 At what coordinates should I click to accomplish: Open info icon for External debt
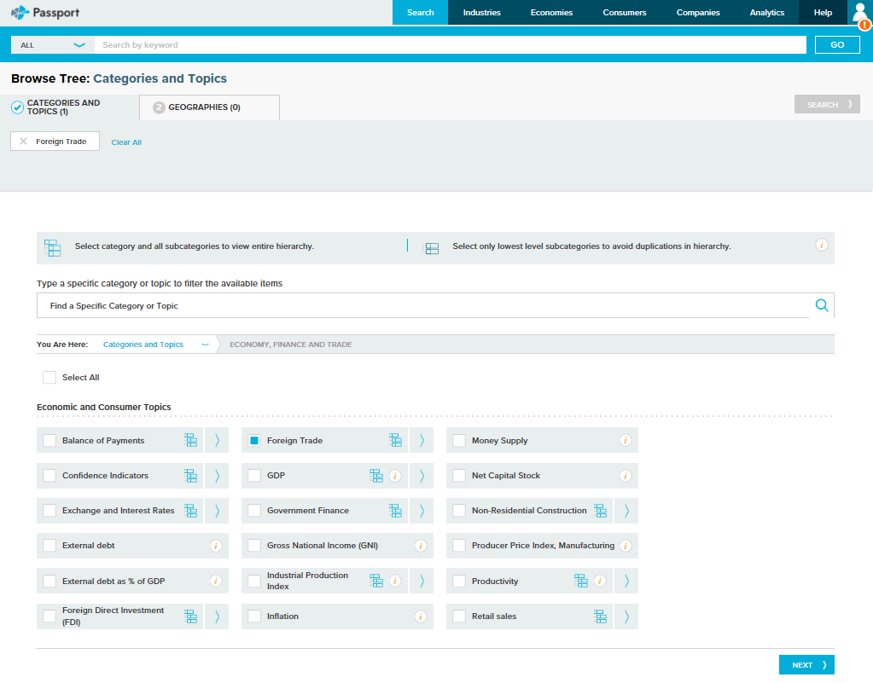(x=216, y=546)
